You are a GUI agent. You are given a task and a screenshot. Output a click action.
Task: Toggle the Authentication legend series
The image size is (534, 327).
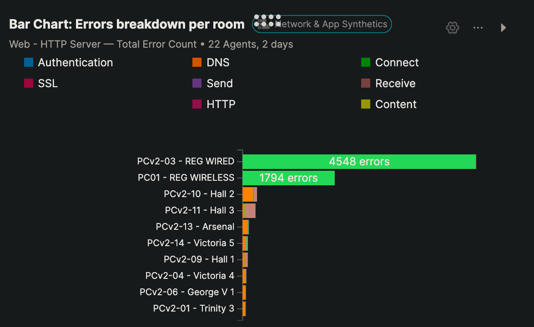click(x=75, y=63)
